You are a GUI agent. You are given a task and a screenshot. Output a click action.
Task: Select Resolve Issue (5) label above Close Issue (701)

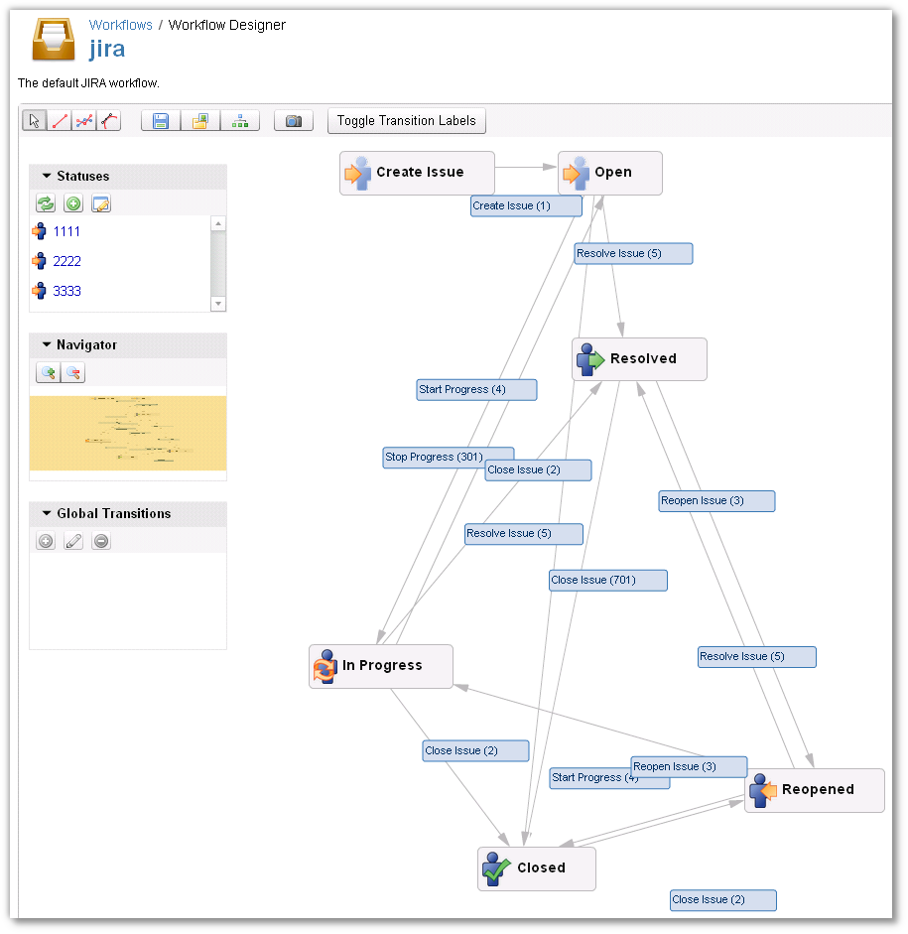click(523, 534)
